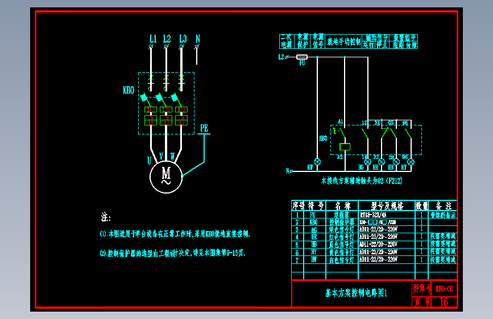Click the page number 16

click(x=444, y=302)
